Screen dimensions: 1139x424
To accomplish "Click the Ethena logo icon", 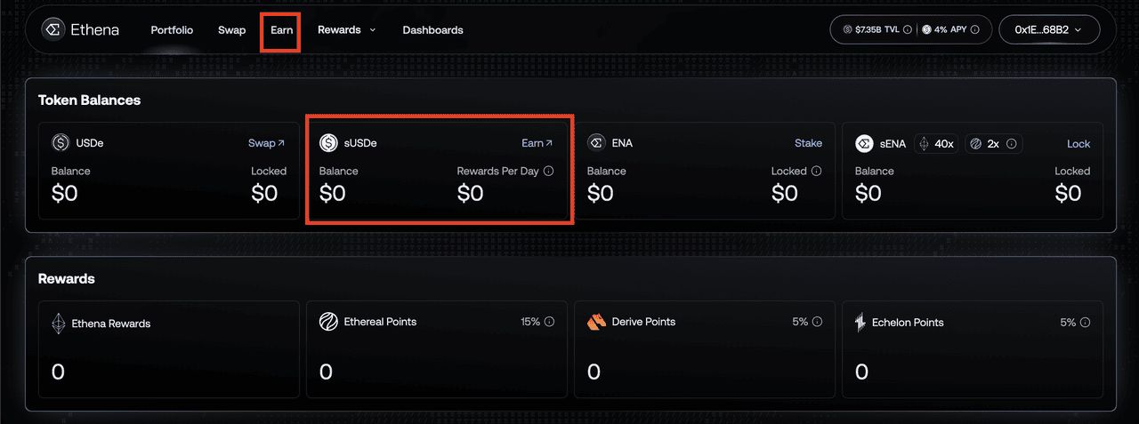I will click(53, 29).
